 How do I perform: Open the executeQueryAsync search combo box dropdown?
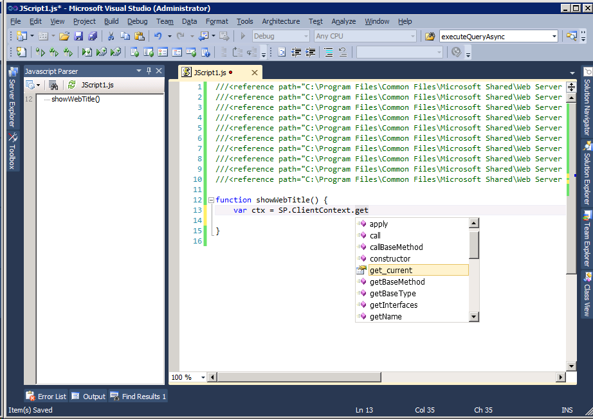point(554,36)
